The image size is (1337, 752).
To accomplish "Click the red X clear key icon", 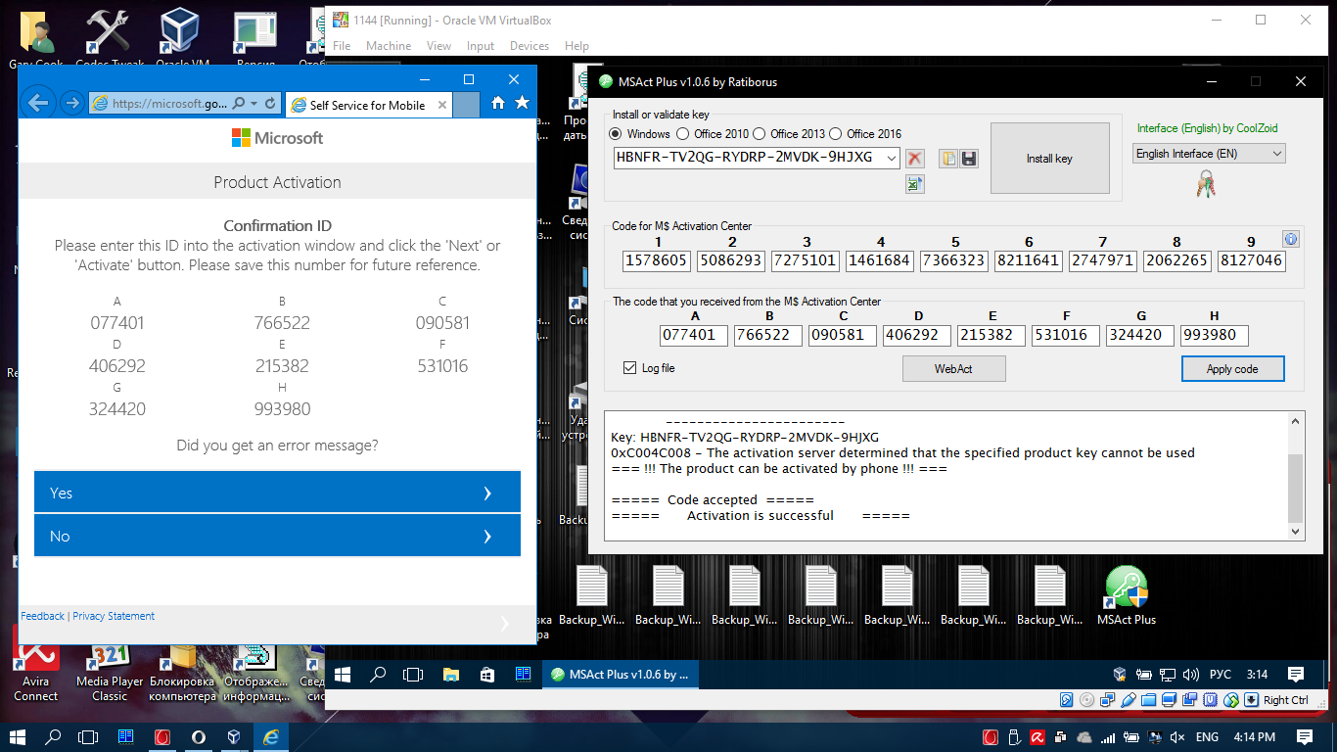I will click(915, 159).
